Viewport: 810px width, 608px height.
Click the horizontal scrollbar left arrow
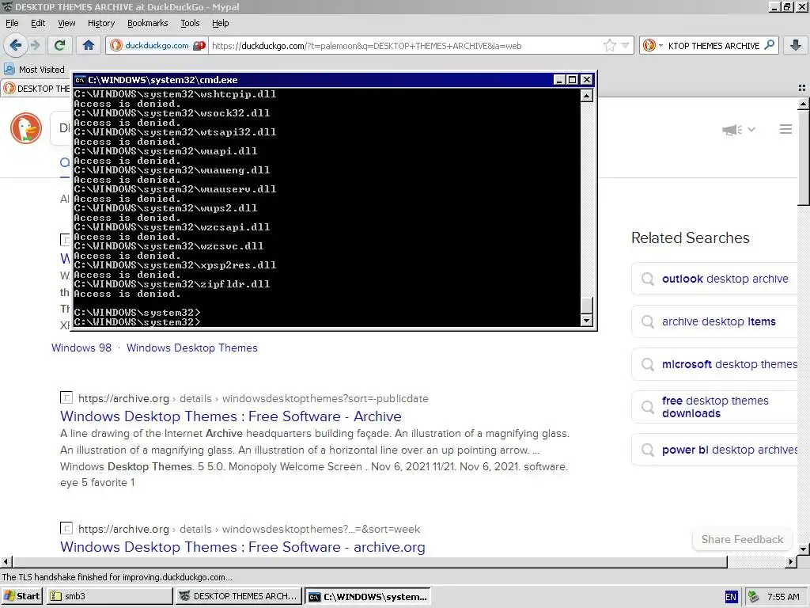(x=6, y=561)
